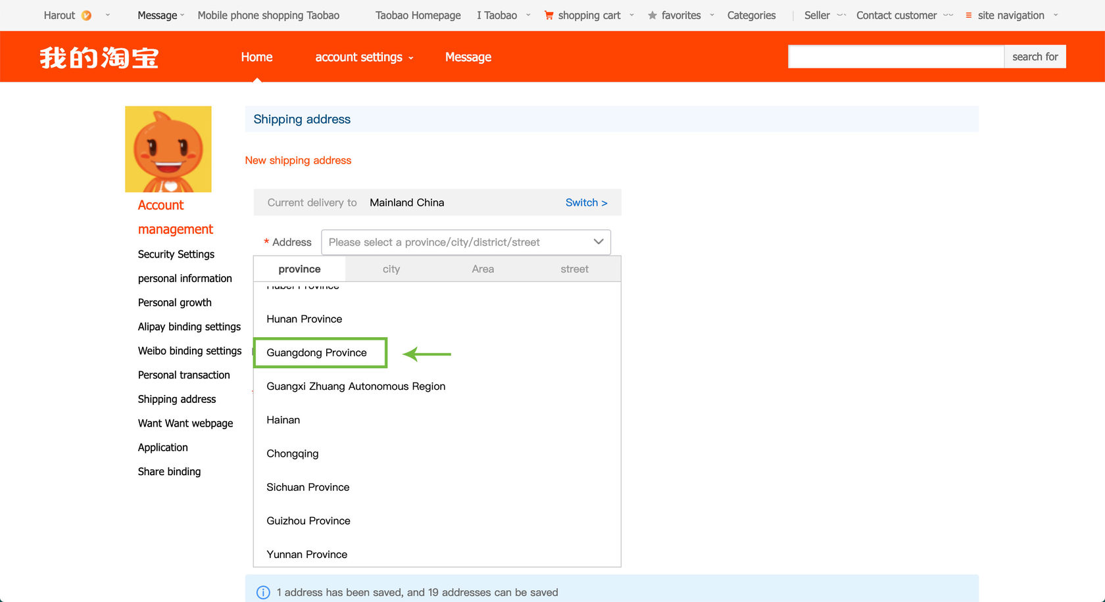Click the info icon in address notice

(263, 592)
